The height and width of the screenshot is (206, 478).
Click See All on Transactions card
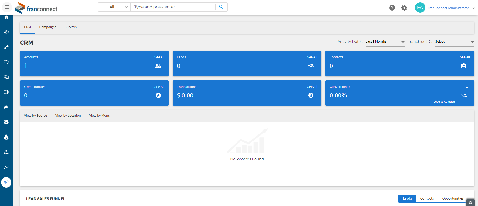coord(312,87)
